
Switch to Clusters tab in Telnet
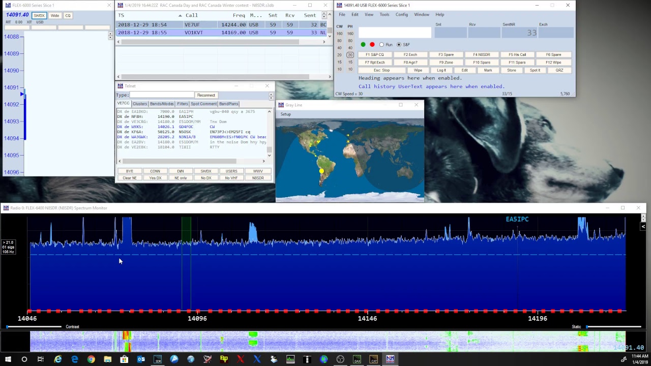pos(140,104)
